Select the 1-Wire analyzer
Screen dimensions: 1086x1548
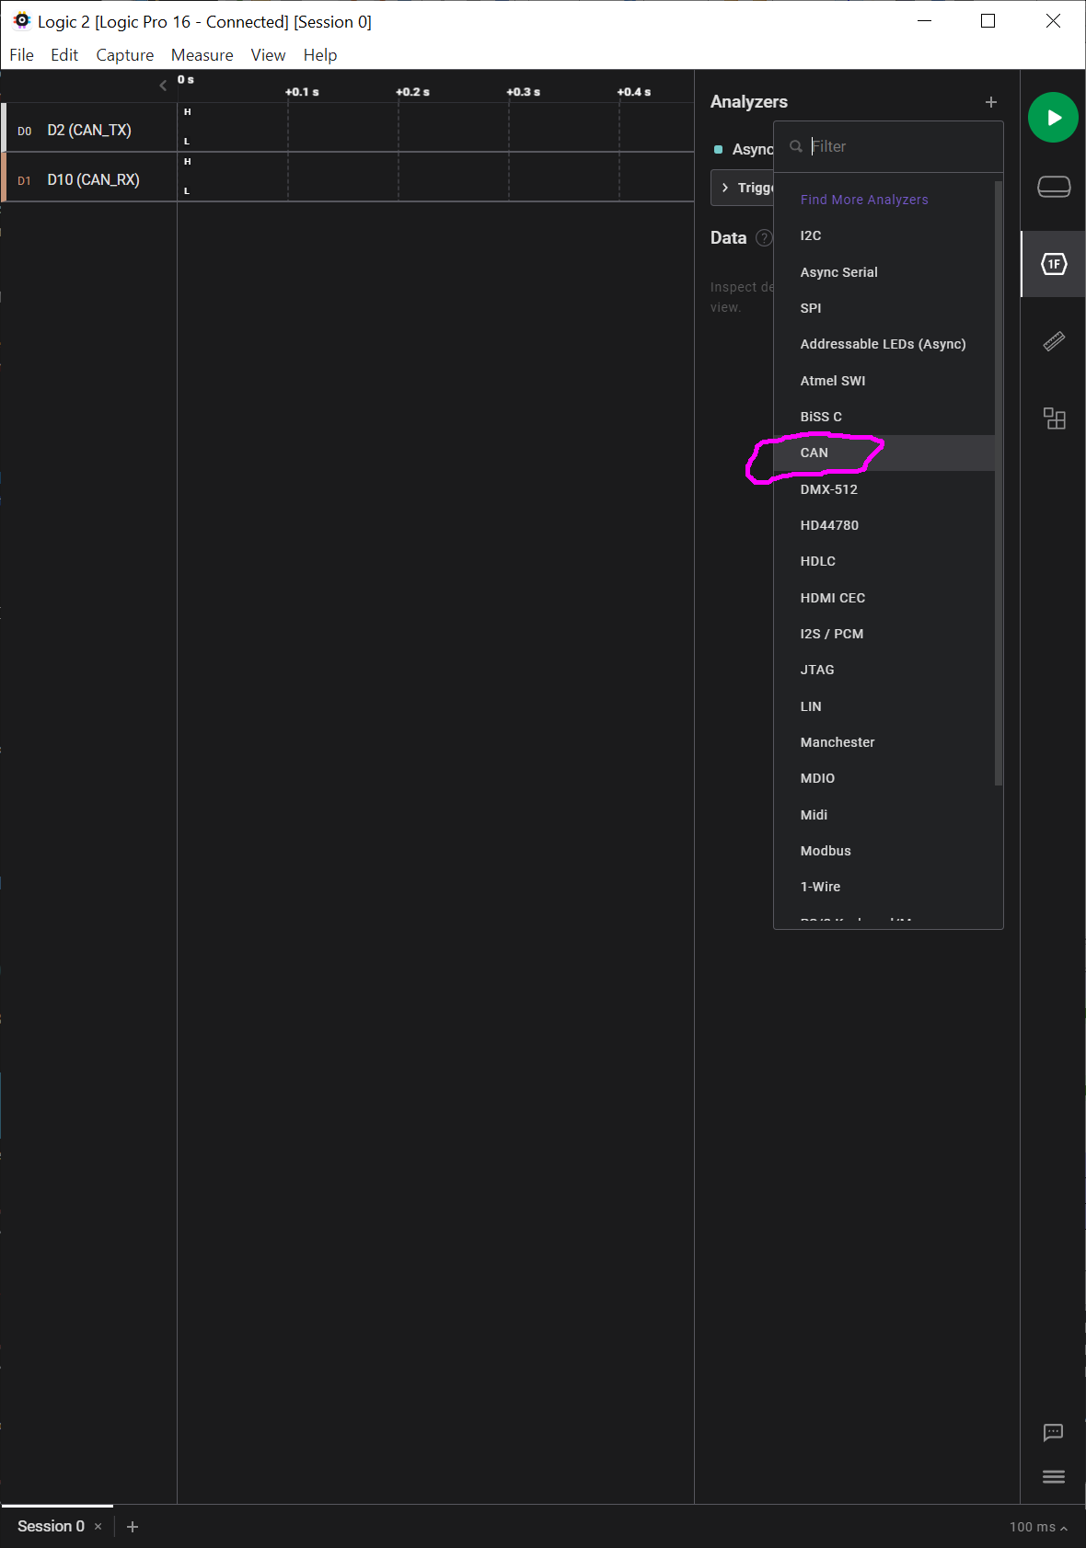(884, 887)
